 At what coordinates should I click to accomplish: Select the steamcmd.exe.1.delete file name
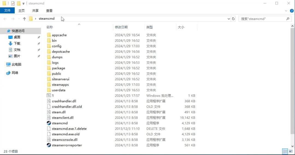69,129
